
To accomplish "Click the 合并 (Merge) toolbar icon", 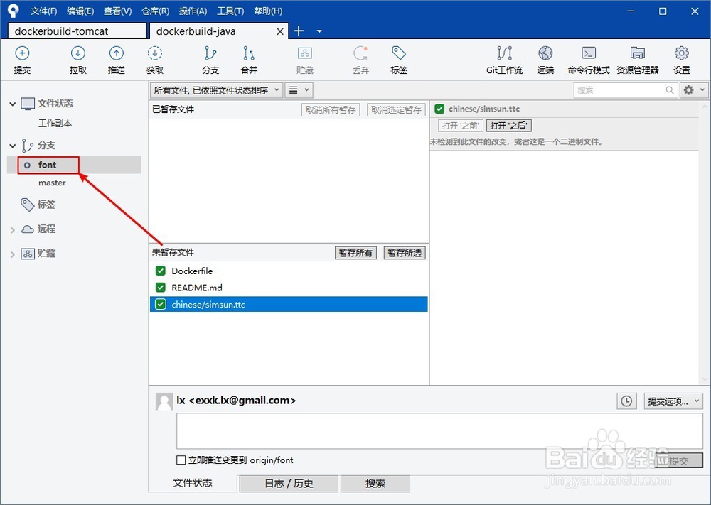I will tap(249, 53).
